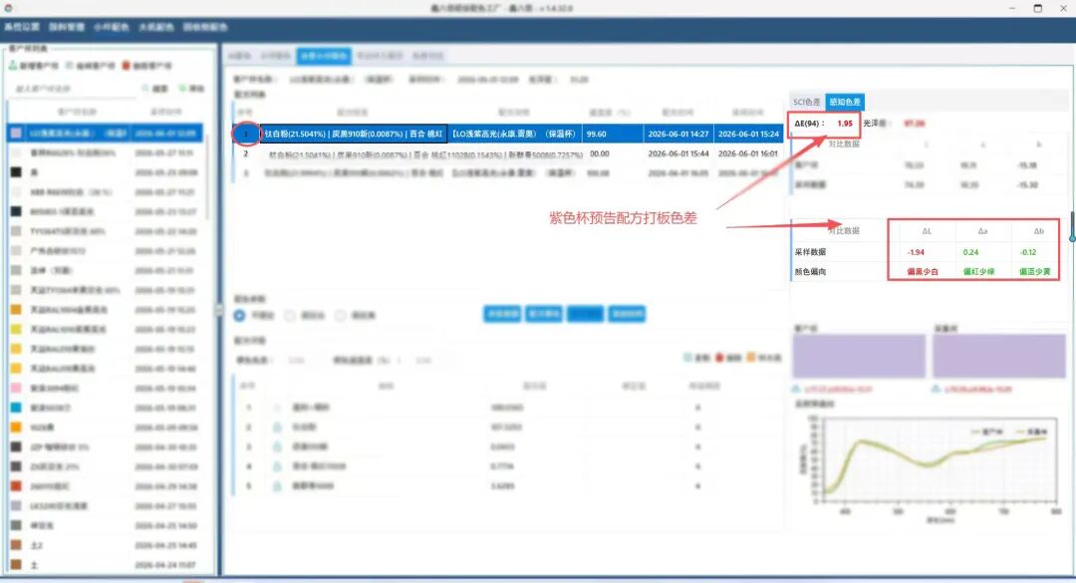This screenshot has height=583, width=1076.
Task: Click the edit customer sample icon
Action: point(69,66)
